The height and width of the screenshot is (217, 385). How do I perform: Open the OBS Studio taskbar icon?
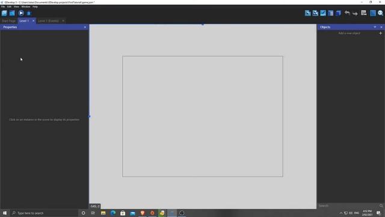182,213
